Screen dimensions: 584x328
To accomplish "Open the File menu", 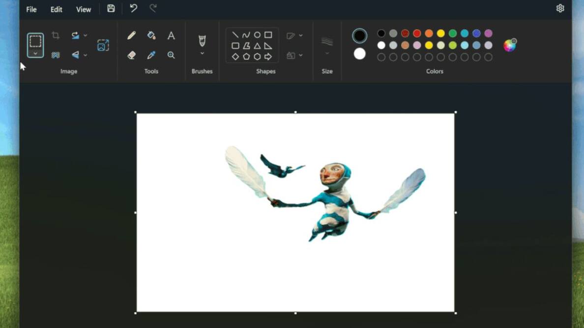I will tap(31, 9).
